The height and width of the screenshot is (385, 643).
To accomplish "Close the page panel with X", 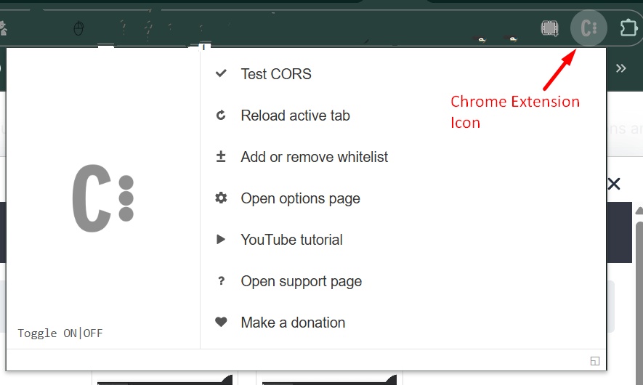I will 614,184.
